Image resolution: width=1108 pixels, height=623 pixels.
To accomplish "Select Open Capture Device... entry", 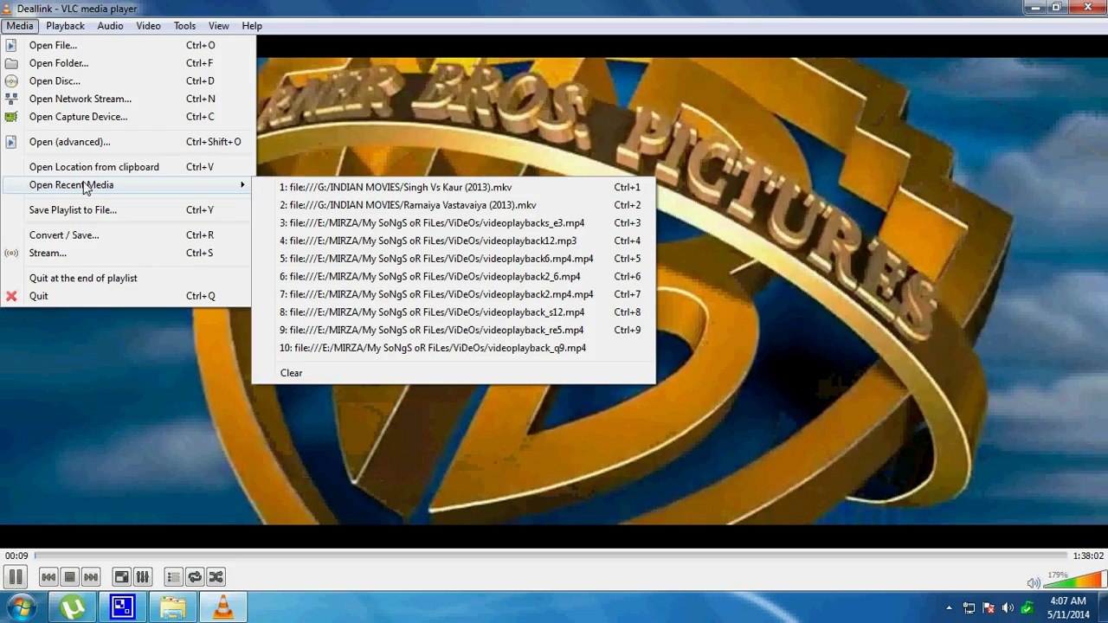I will tap(126, 117).
